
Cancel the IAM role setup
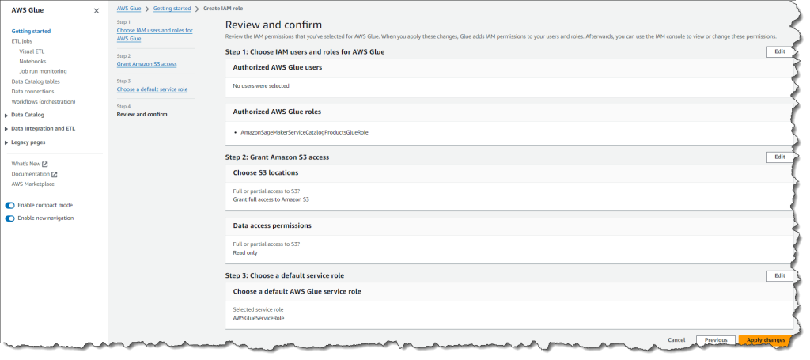676,340
